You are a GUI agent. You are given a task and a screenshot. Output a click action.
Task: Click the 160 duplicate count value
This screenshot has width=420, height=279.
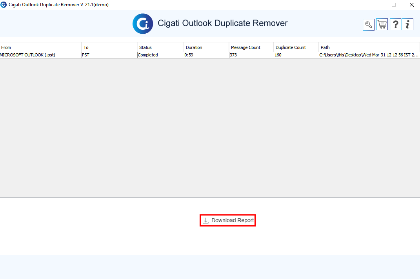click(296, 55)
